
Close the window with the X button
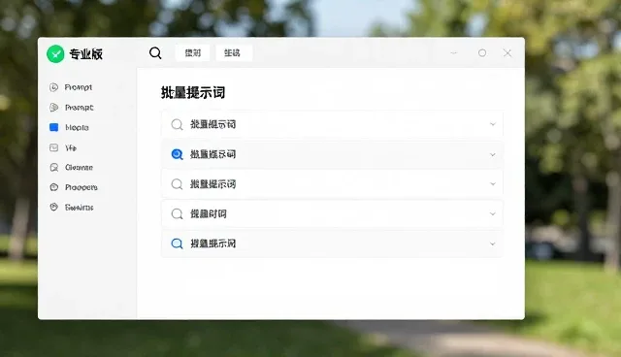point(507,52)
